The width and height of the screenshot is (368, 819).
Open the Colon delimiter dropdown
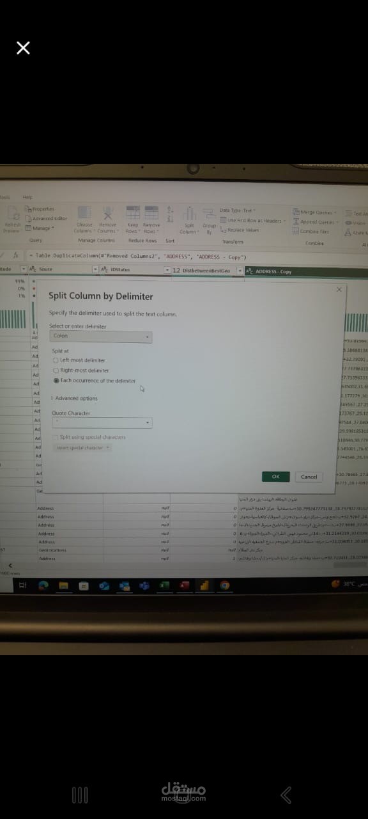click(102, 336)
